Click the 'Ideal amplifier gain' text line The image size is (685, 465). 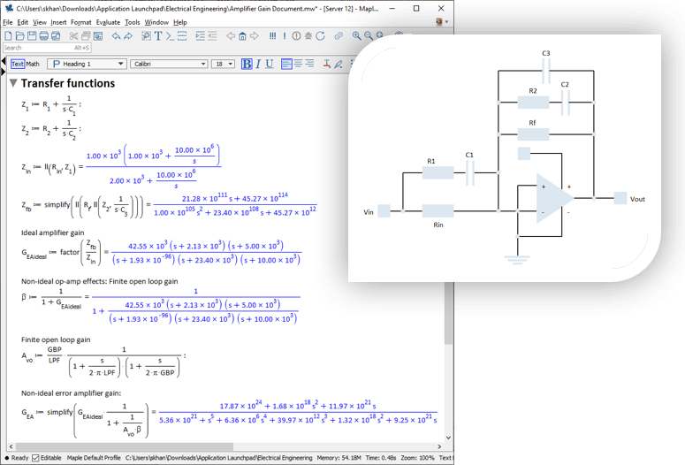pyautogui.click(x=53, y=232)
